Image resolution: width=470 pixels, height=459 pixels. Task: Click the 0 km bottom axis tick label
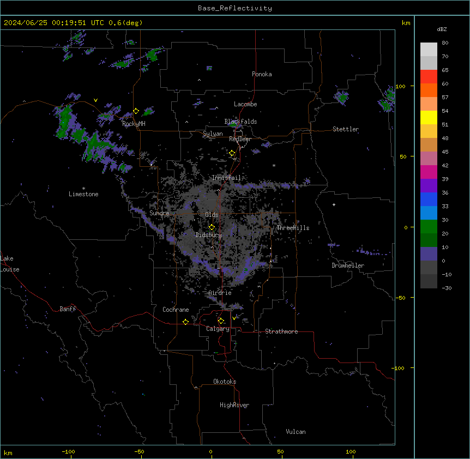click(x=210, y=451)
